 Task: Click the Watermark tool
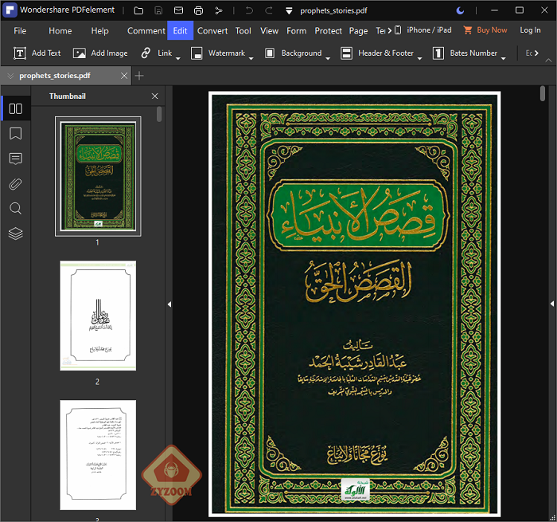pyautogui.click(x=218, y=53)
